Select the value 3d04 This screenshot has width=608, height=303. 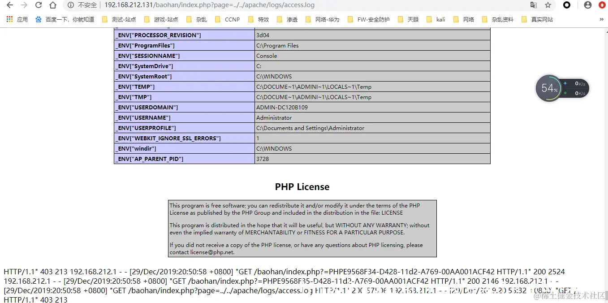click(x=263, y=35)
